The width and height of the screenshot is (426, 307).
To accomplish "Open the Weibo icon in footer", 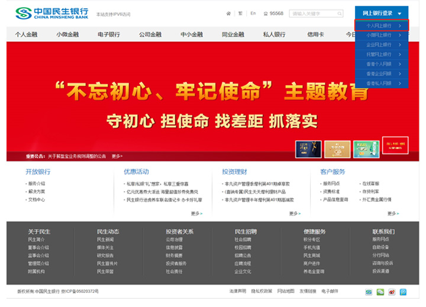I will click(x=391, y=292).
